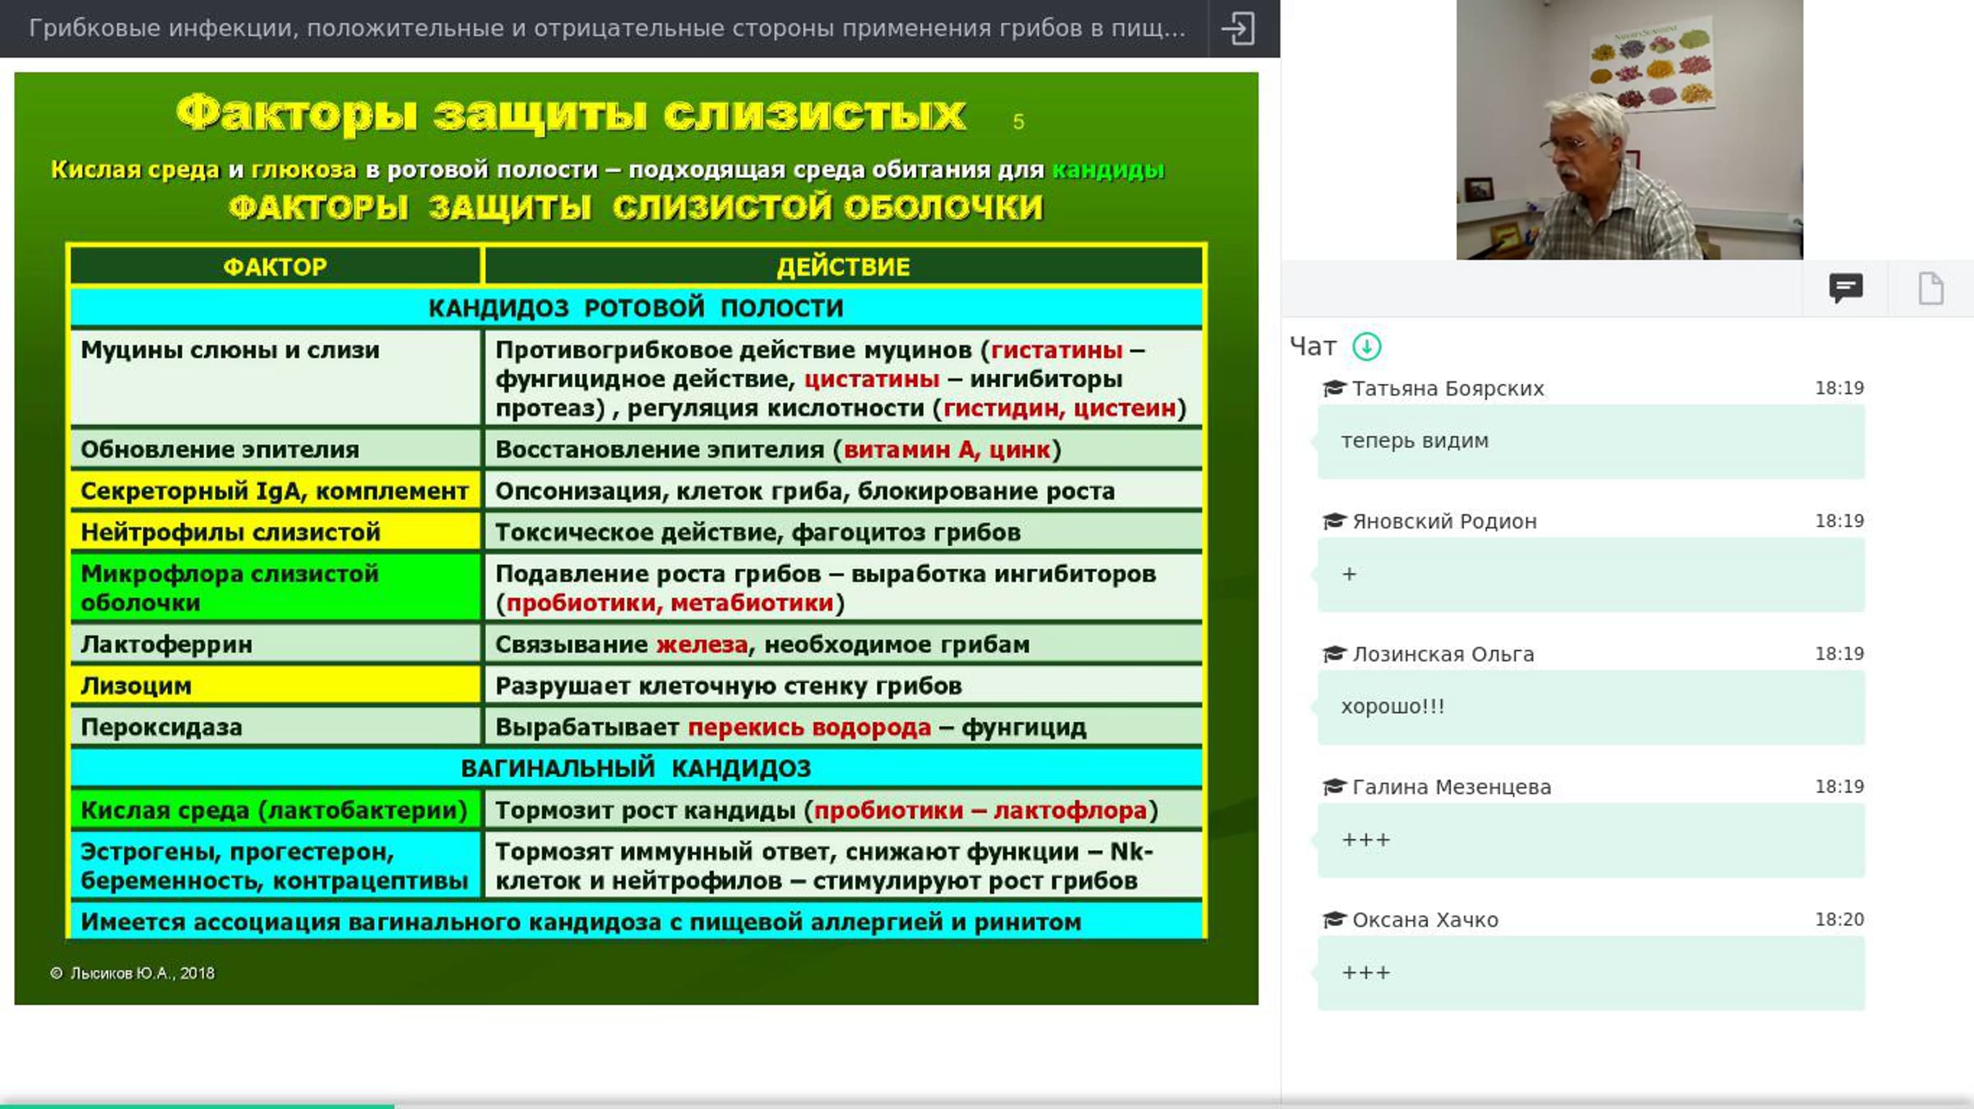Click 'Секреторный IgA, комплемент' cell

275,491
